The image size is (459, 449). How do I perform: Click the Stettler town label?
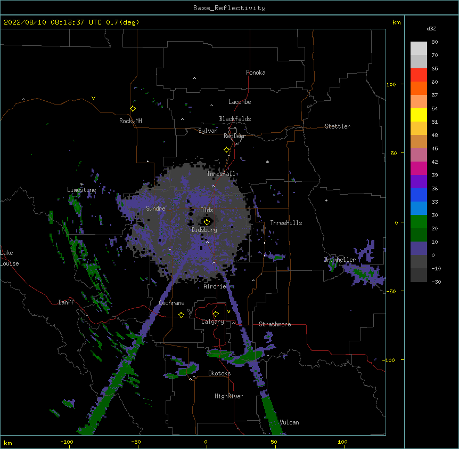click(x=338, y=126)
